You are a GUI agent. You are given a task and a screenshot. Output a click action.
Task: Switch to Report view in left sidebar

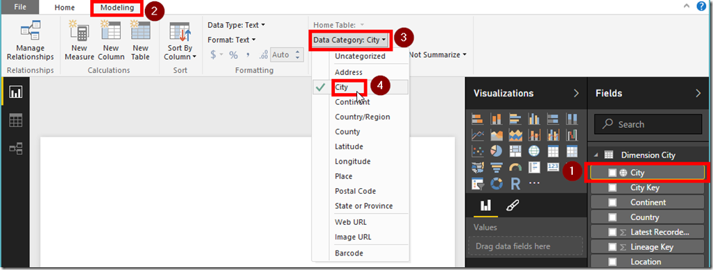(16, 92)
